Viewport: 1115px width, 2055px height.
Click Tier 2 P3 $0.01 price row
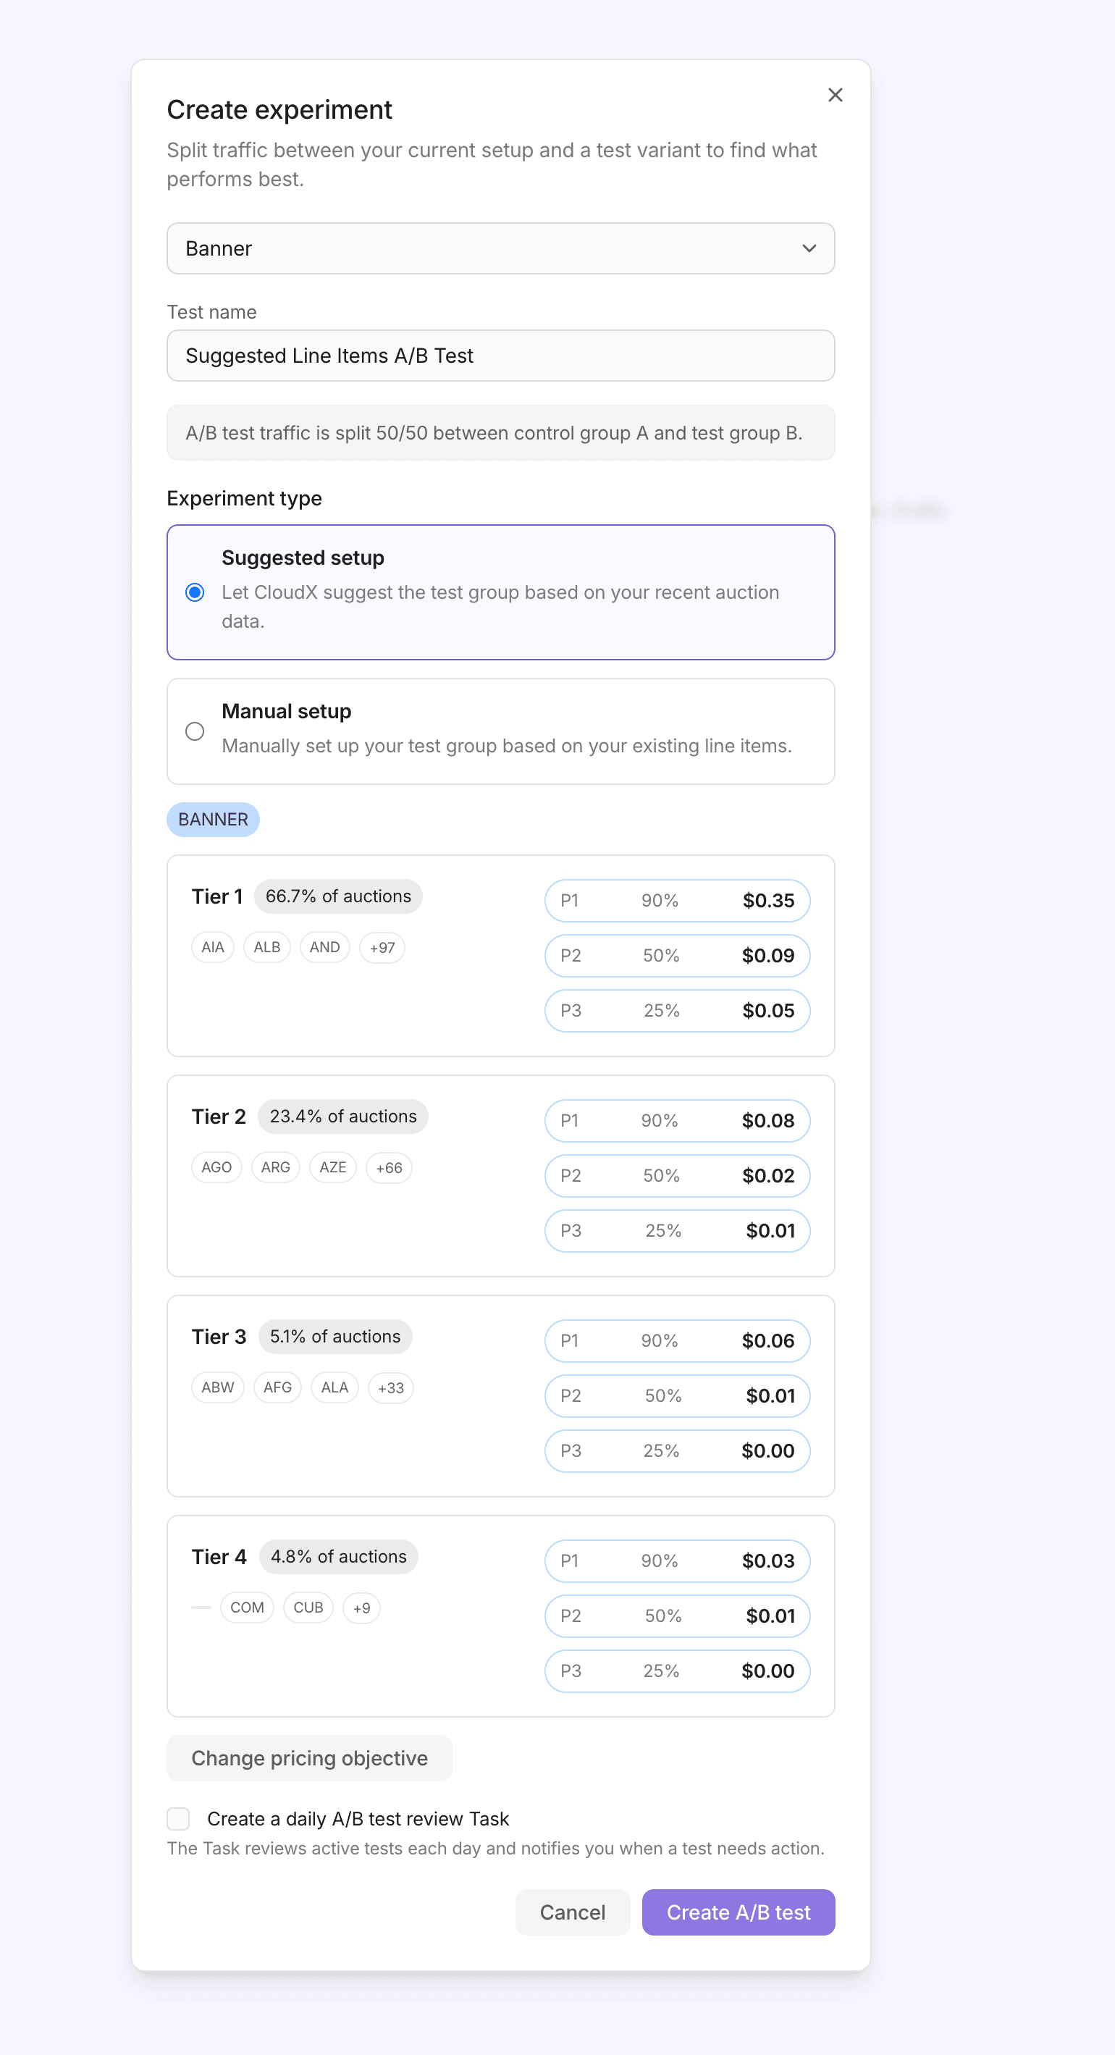[677, 1231]
